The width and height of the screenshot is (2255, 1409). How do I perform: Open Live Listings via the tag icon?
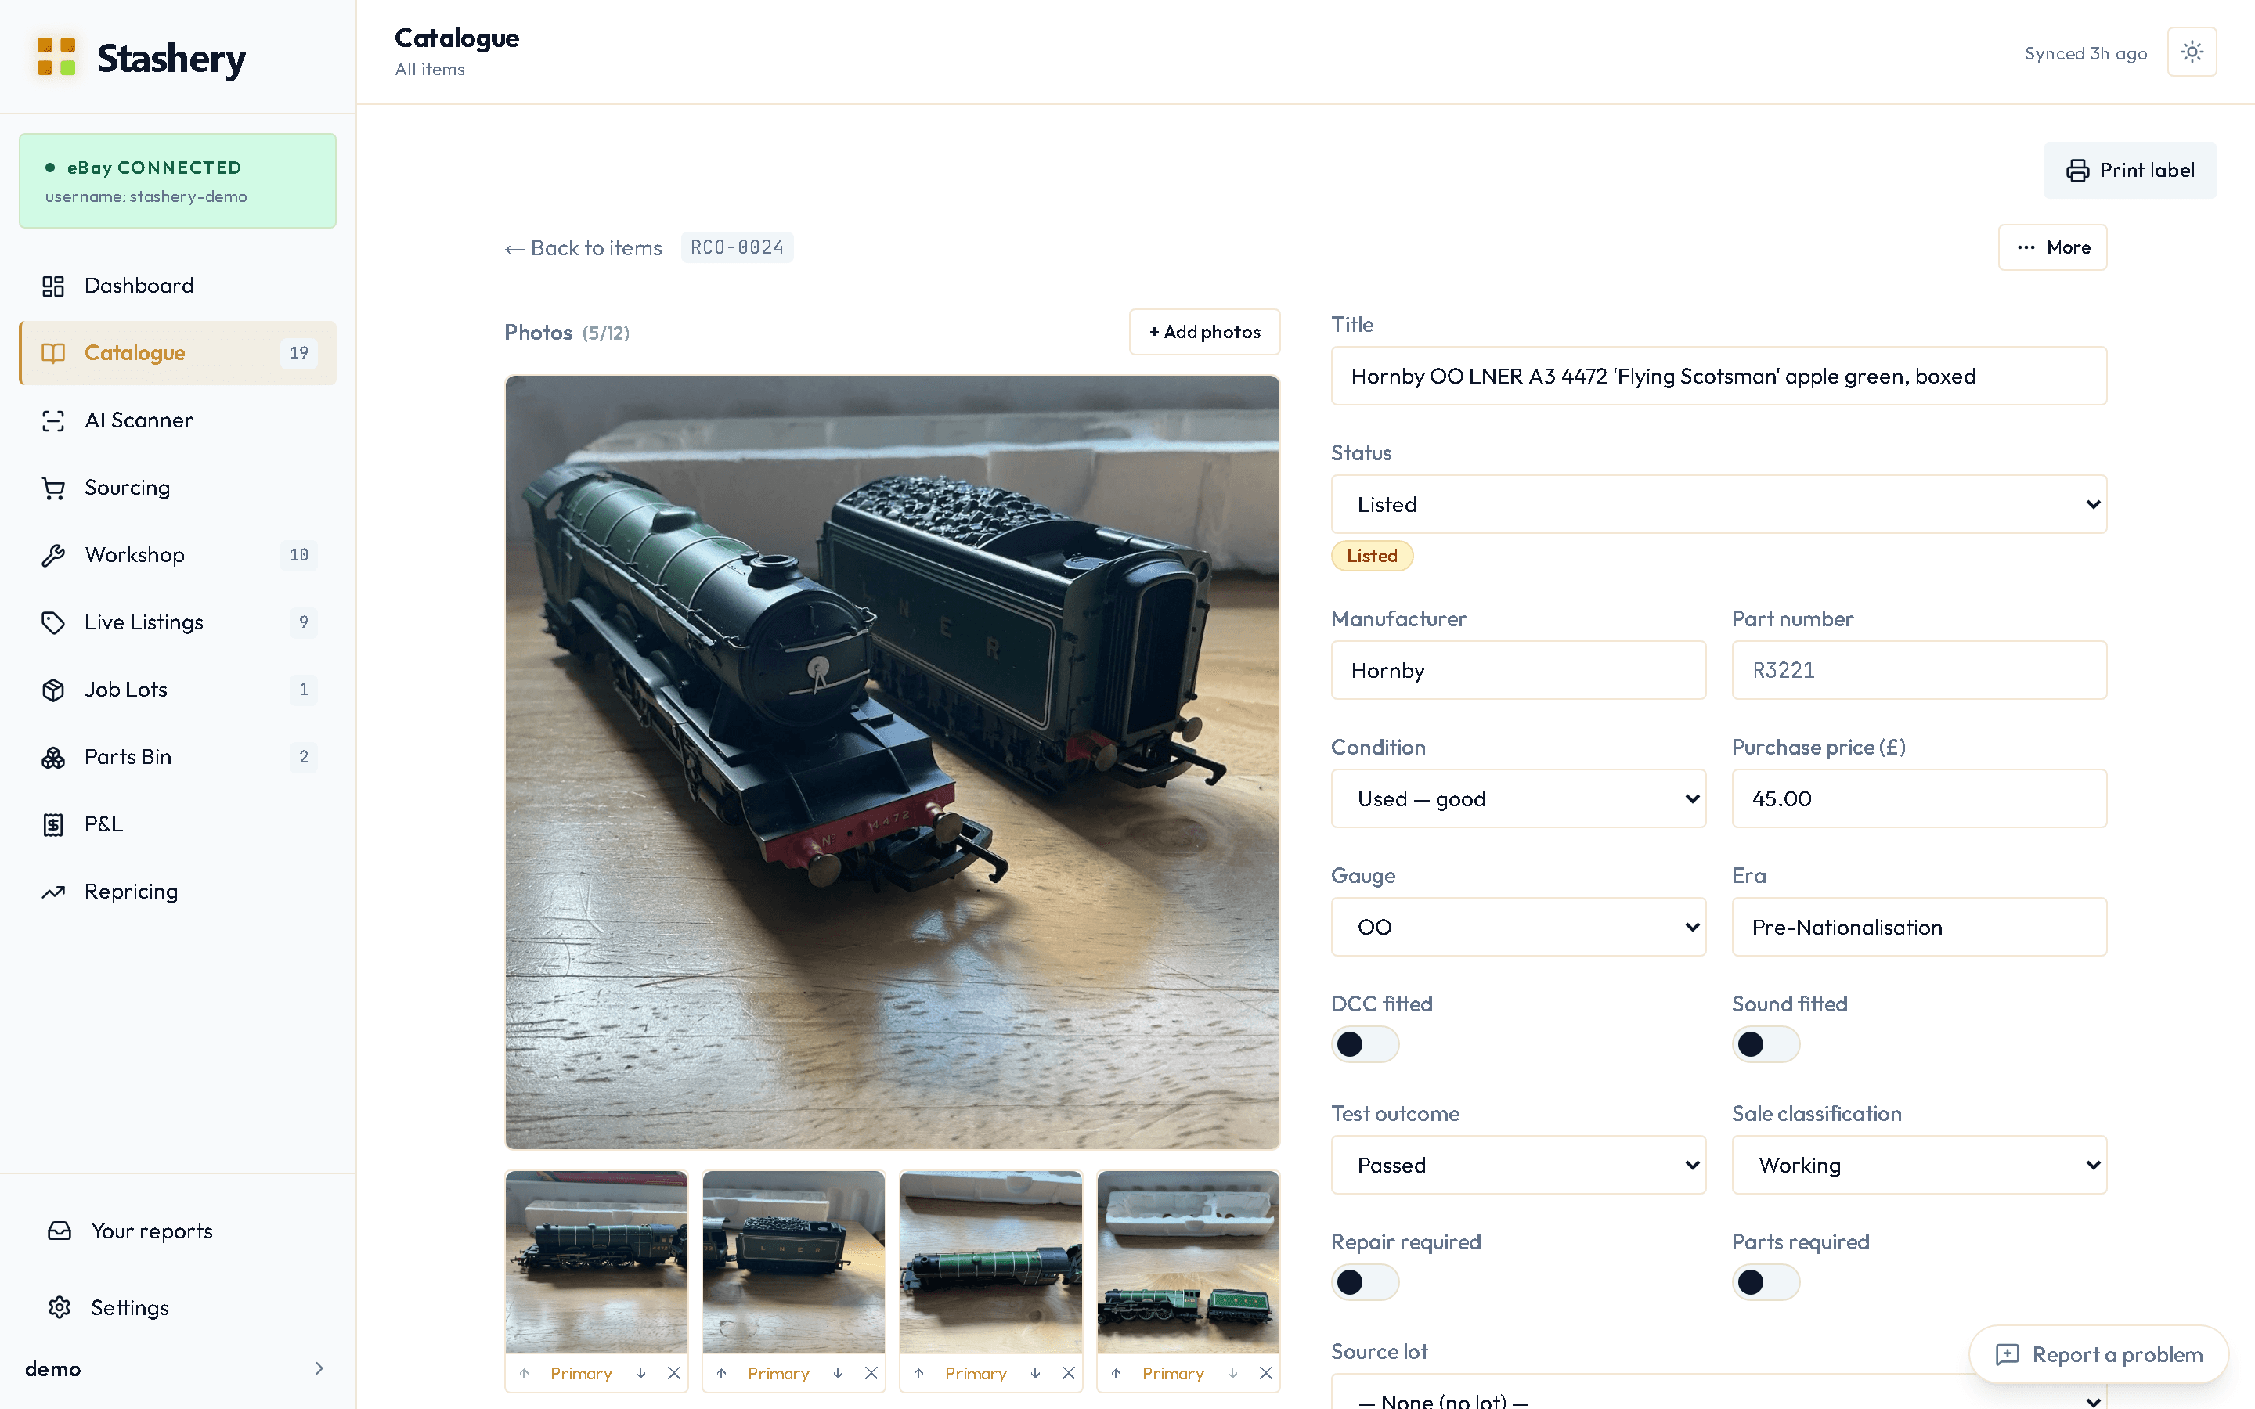pos(53,622)
